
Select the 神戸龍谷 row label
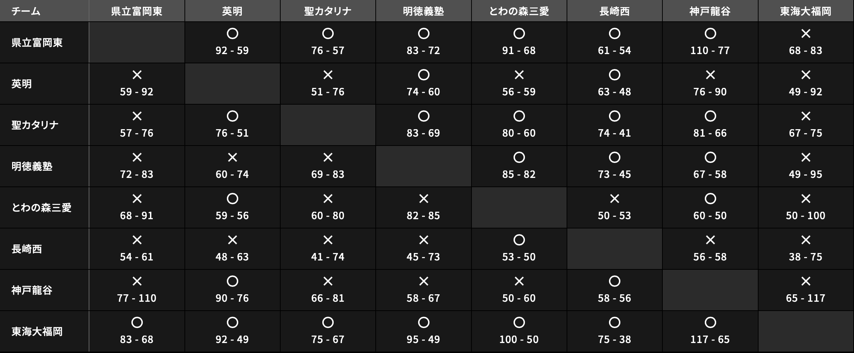pos(32,290)
